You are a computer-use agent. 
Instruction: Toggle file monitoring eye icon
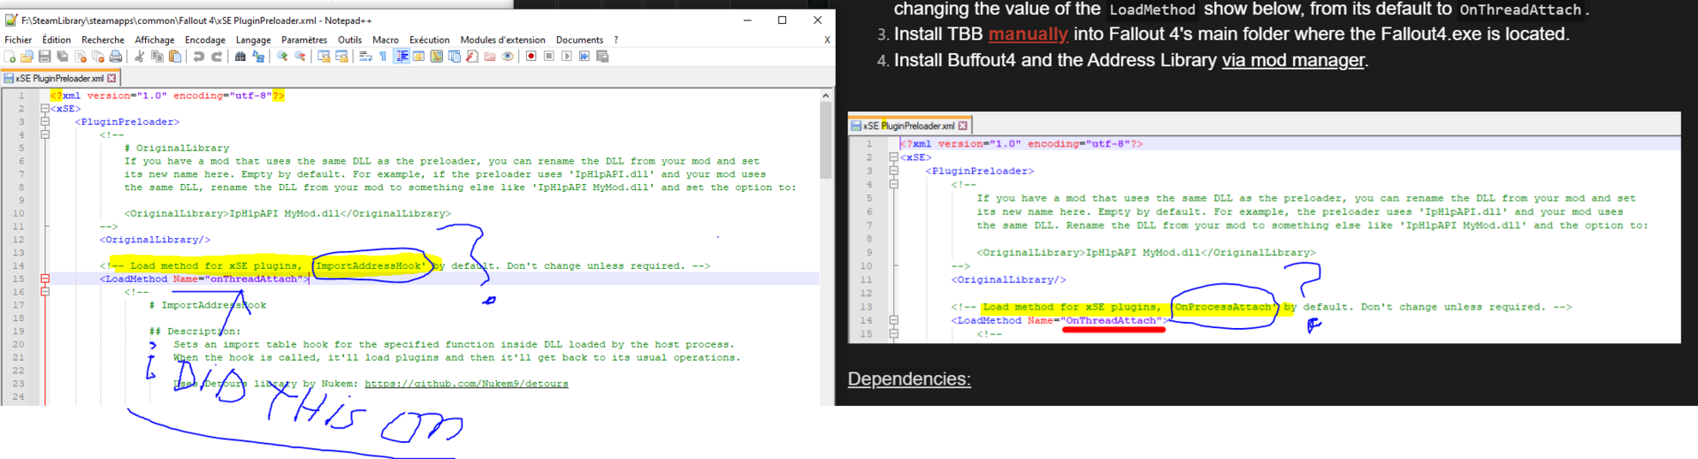point(508,57)
